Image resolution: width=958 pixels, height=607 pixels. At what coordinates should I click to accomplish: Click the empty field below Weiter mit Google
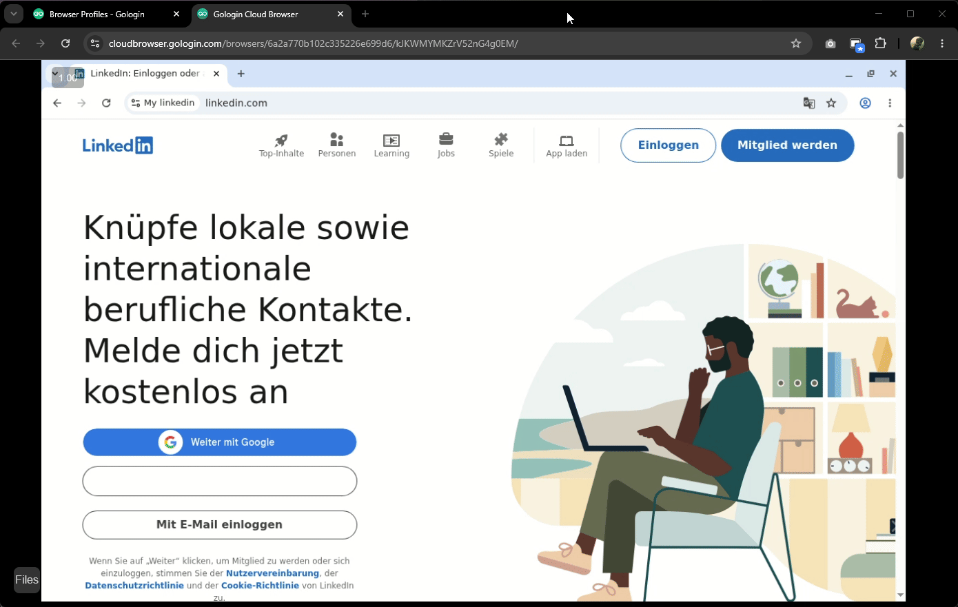tap(220, 481)
